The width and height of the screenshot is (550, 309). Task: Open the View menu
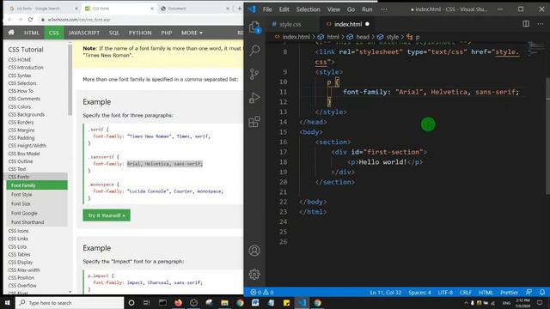[333, 9]
